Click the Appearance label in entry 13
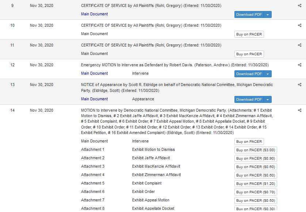Image resolution: width=306 pixels, height=212 pixels. [x=143, y=99]
